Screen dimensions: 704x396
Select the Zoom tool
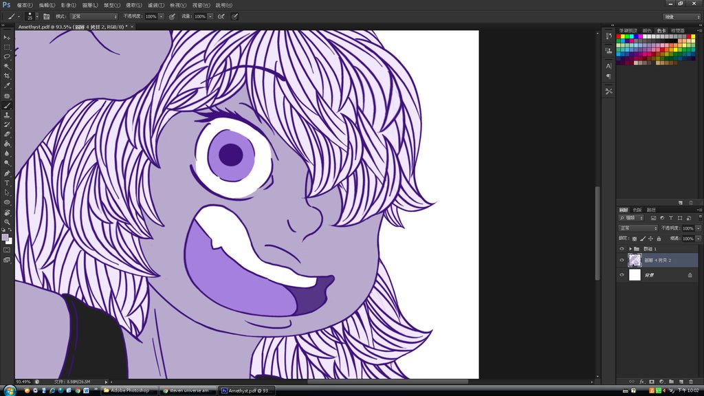(x=7, y=222)
